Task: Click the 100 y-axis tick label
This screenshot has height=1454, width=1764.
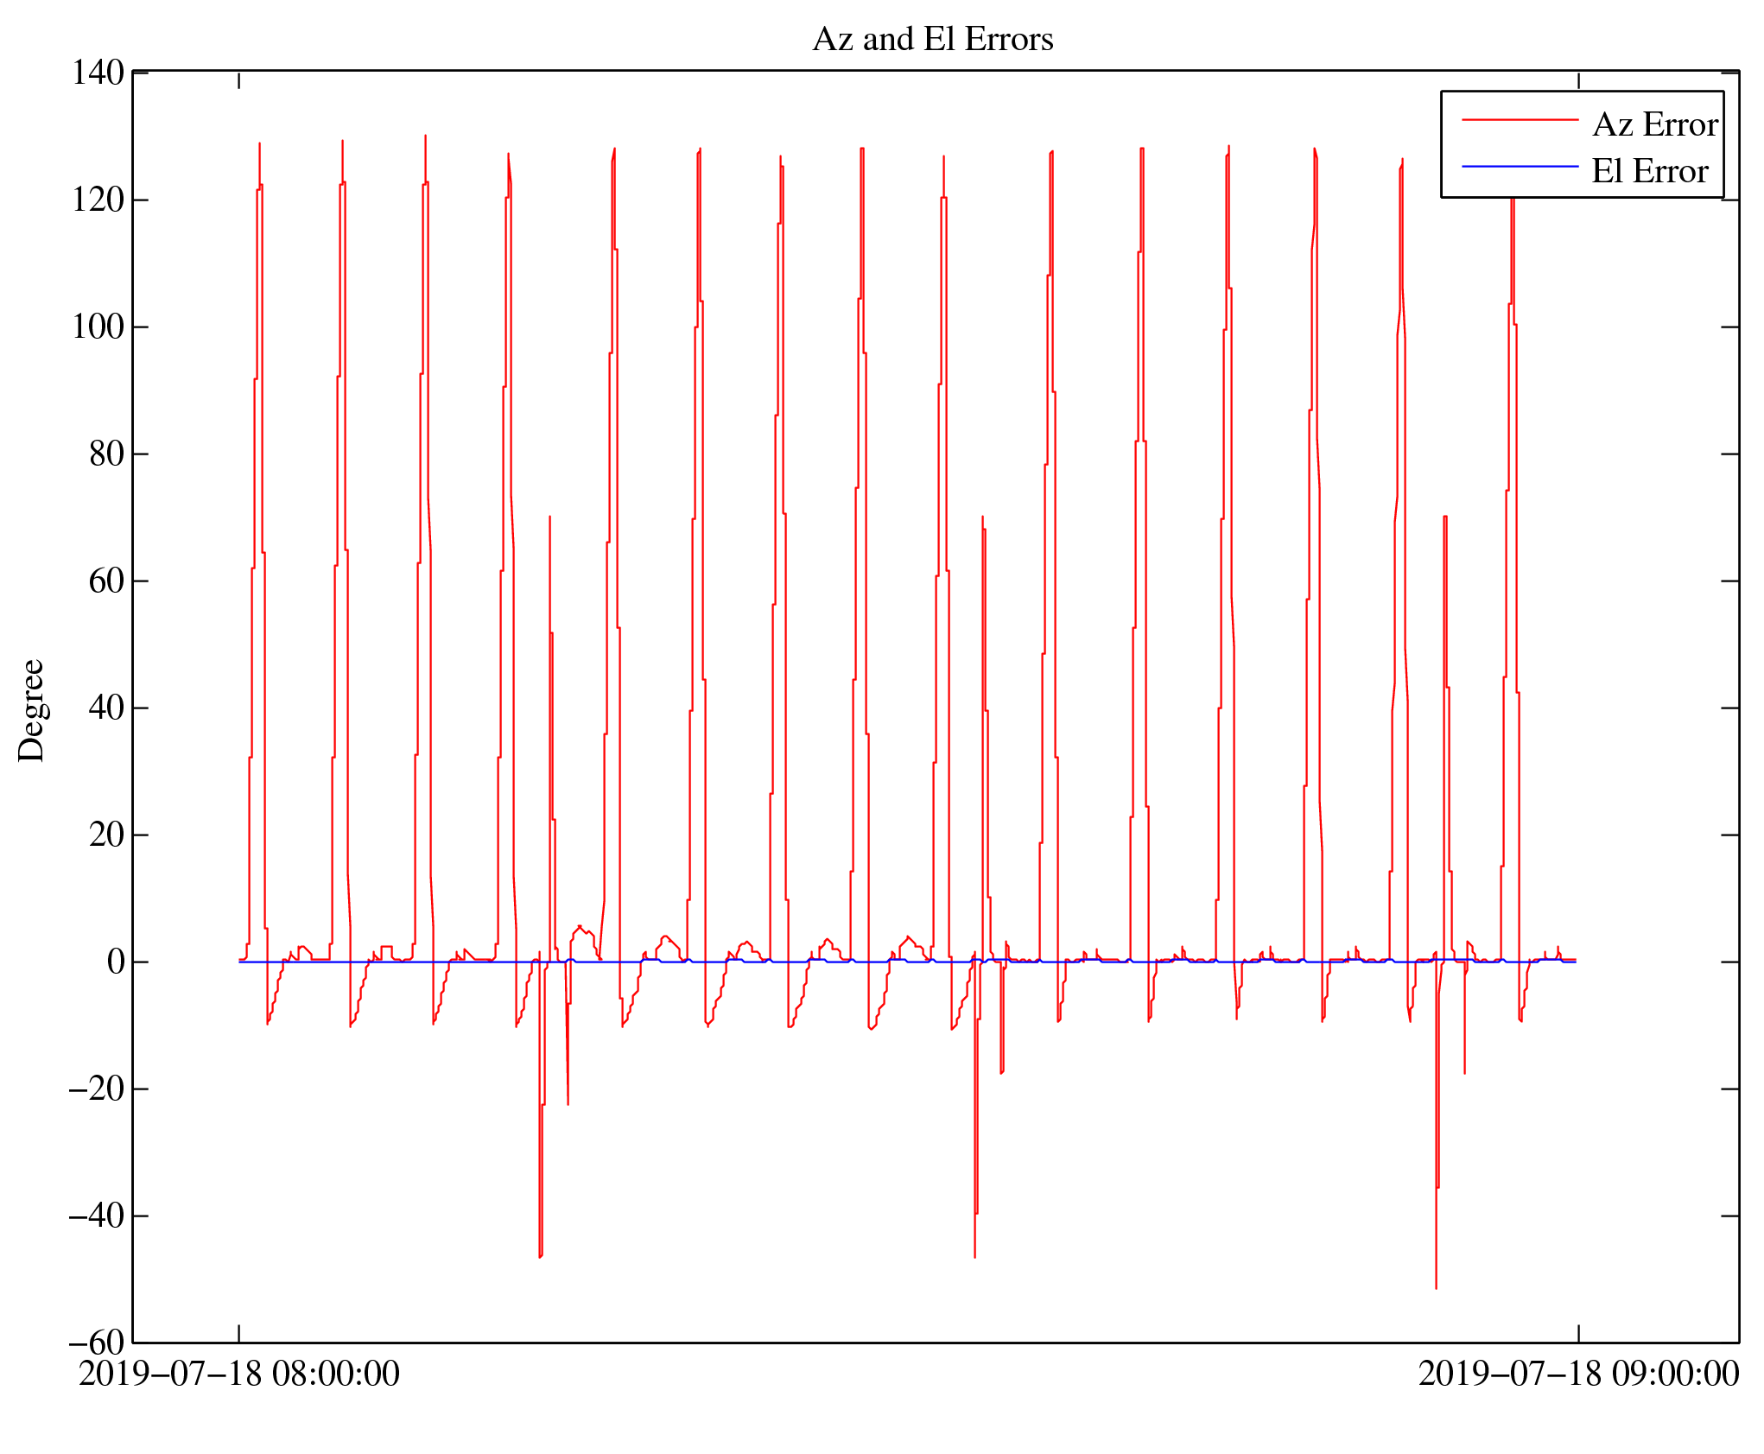Action: [98, 327]
